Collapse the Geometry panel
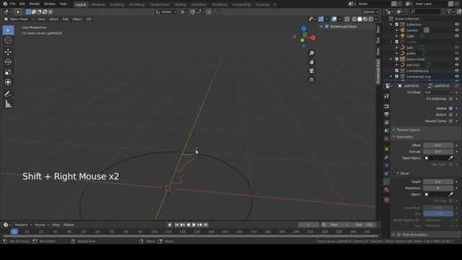 tap(404, 136)
